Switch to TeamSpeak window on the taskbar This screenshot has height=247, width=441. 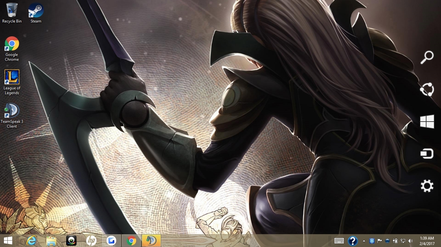[x=151, y=241]
